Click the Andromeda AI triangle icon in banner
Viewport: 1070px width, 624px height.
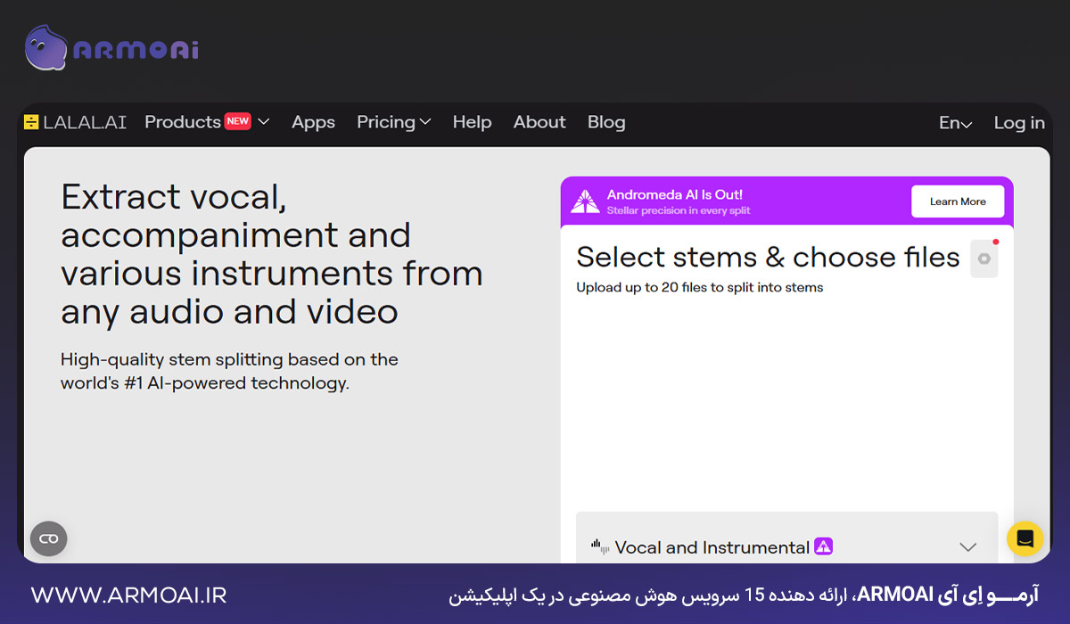coord(586,201)
